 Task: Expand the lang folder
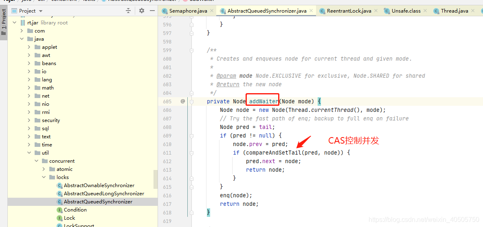tap(29, 80)
